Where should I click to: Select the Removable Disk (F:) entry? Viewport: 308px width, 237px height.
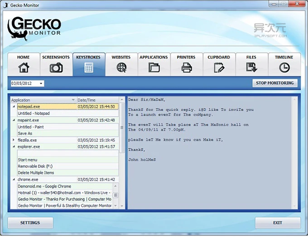click(x=68, y=166)
